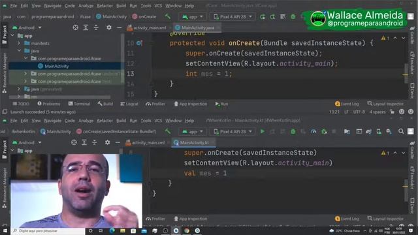Image resolution: width=418 pixels, height=235 pixels.
Task: Open the gear options in ifWhenKotlin project panel
Action: (x=107, y=142)
